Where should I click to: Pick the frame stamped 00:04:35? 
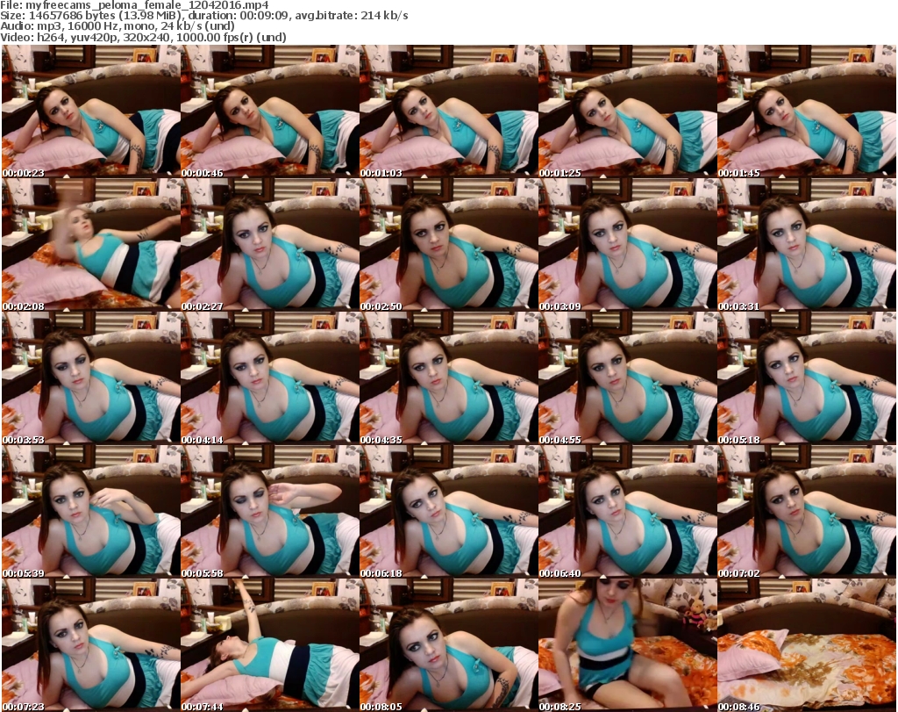click(x=449, y=378)
